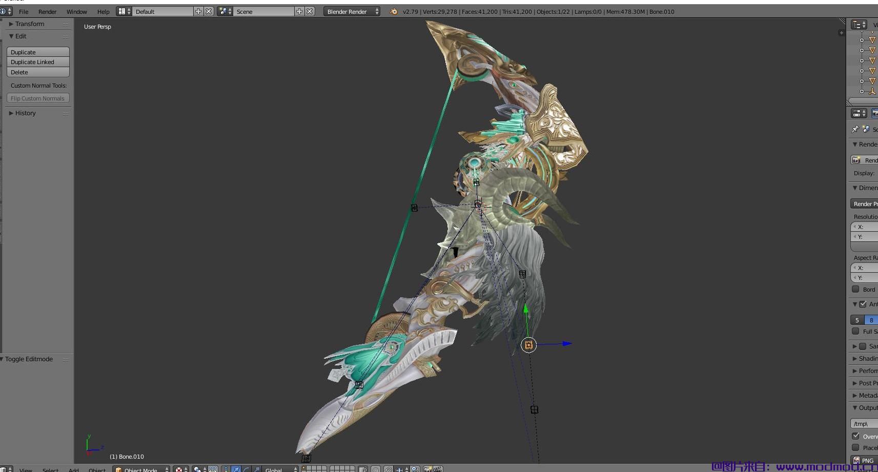
Task: Open the Outliner editor type selector
Action: [859, 25]
